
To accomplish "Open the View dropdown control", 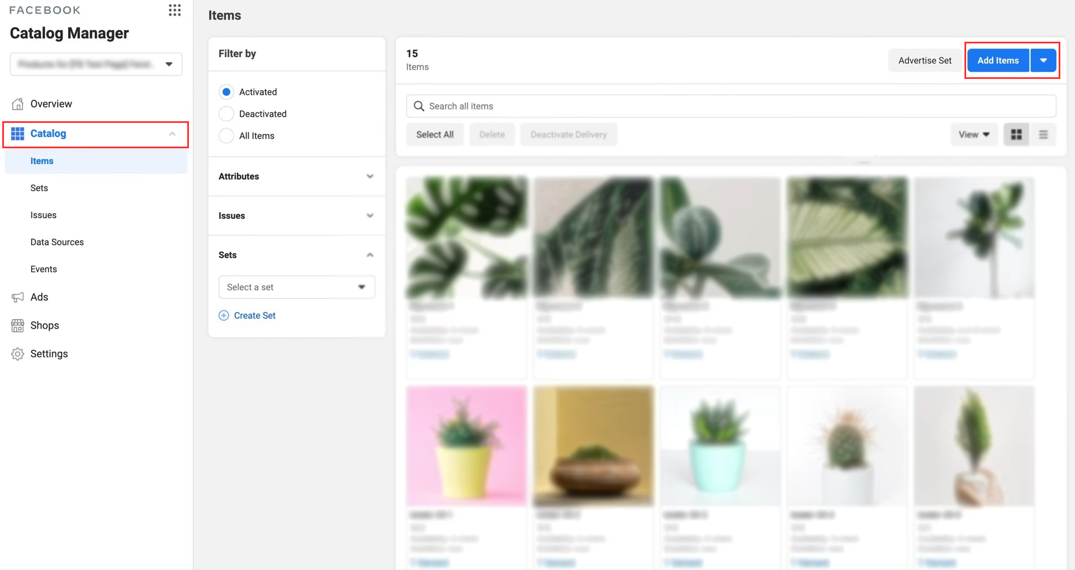I will (x=973, y=134).
